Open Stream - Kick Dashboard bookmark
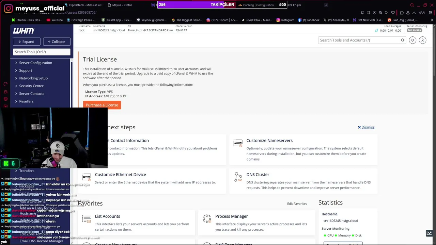Viewport: 436px width, 245px height. (27, 20)
